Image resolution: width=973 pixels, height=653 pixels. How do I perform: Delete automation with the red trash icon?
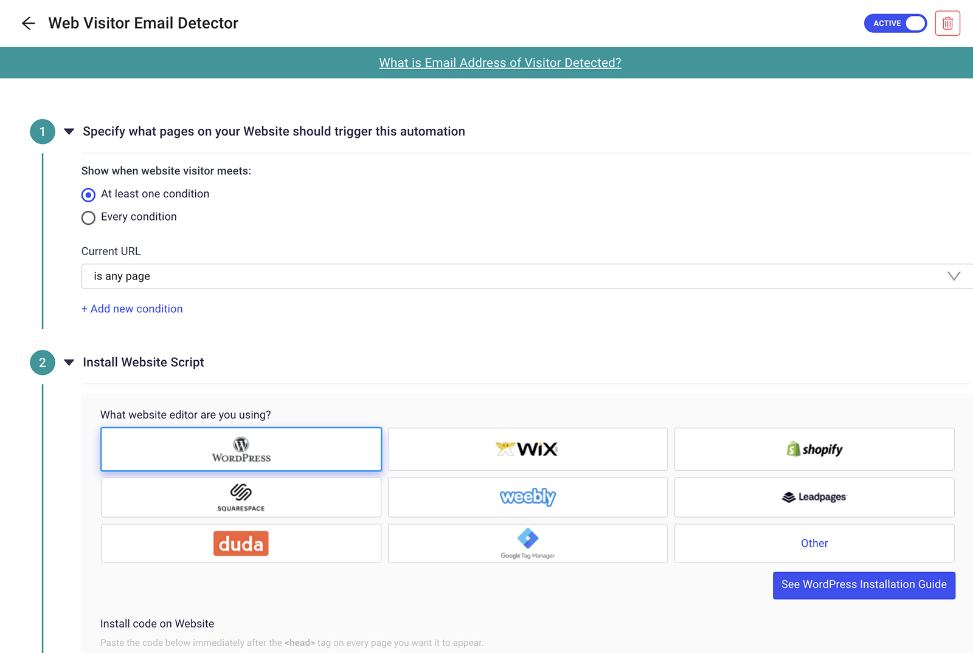tap(947, 24)
